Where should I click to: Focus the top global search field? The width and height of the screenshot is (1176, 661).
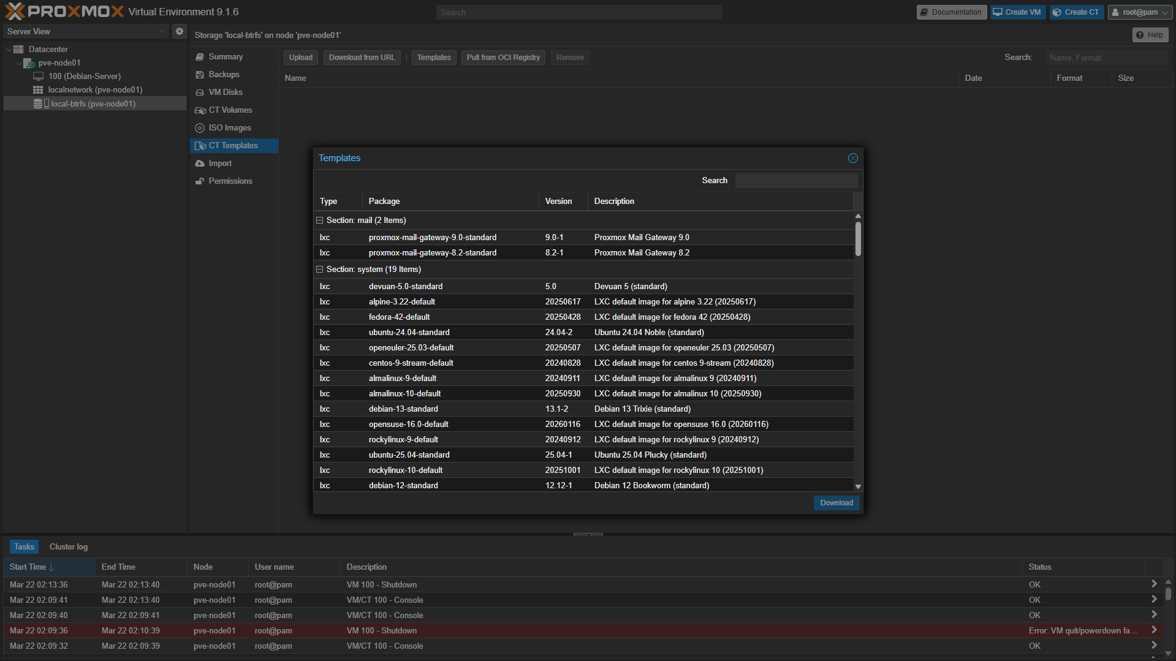tap(579, 12)
